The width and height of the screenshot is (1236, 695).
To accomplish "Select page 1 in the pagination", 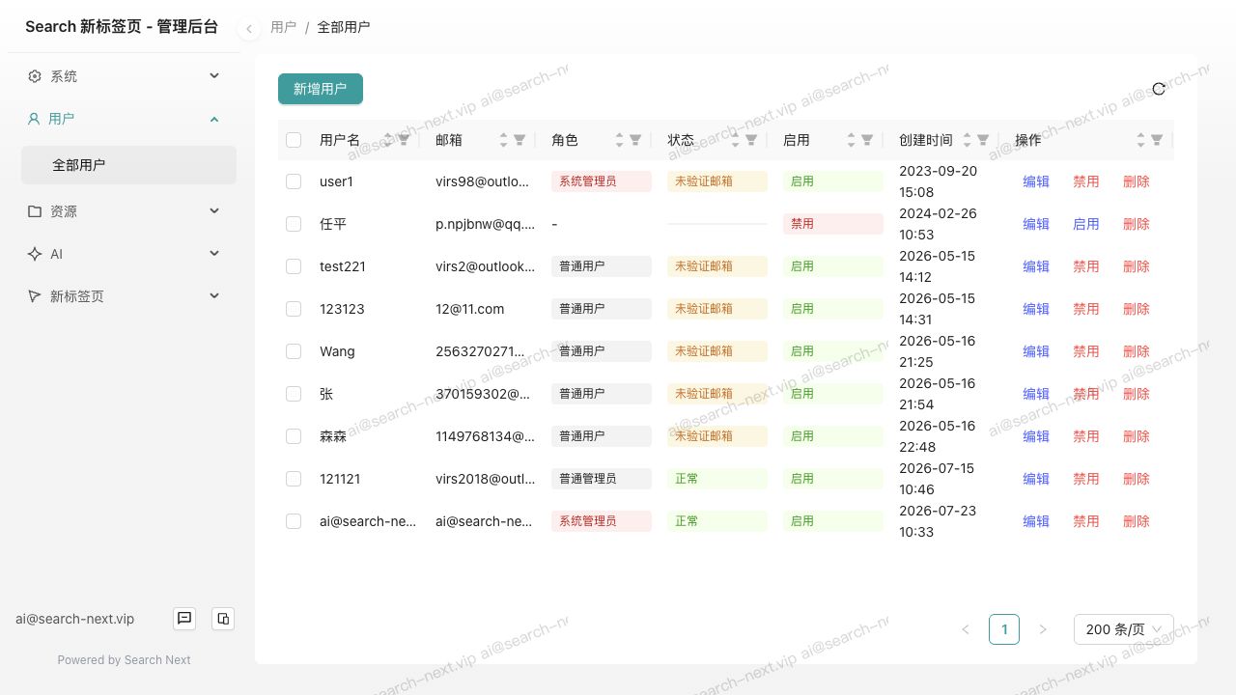I will pyautogui.click(x=1004, y=629).
